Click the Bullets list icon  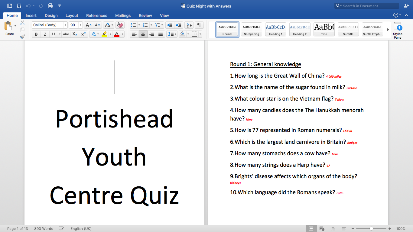[x=133, y=25]
